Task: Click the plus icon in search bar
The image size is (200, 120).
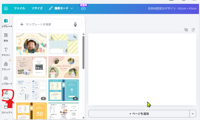Action: [22, 24]
